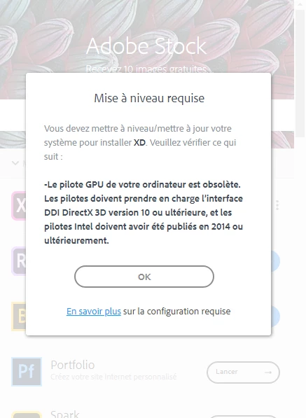The height and width of the screenshot is (418, 306).
Task: Click the OK button in the dialog
Action: (144, 277)
